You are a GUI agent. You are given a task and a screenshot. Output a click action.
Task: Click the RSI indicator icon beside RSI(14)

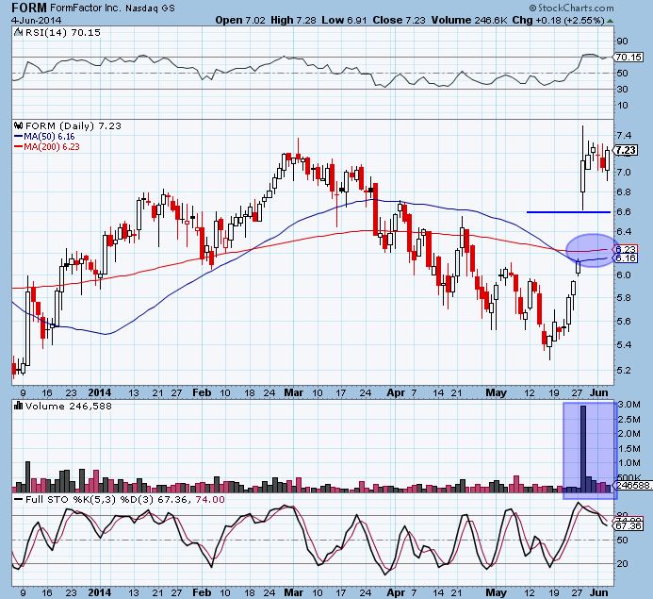18,32
